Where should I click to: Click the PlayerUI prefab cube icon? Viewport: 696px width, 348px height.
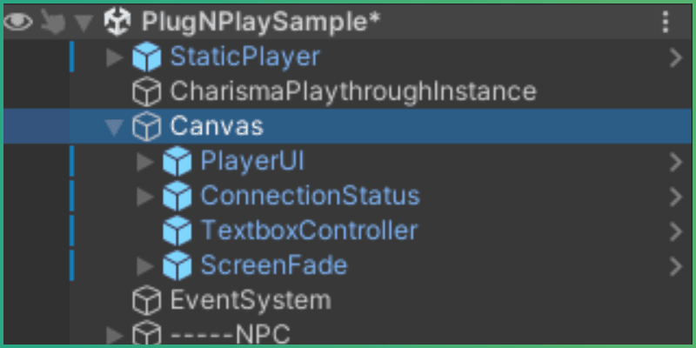177,161
